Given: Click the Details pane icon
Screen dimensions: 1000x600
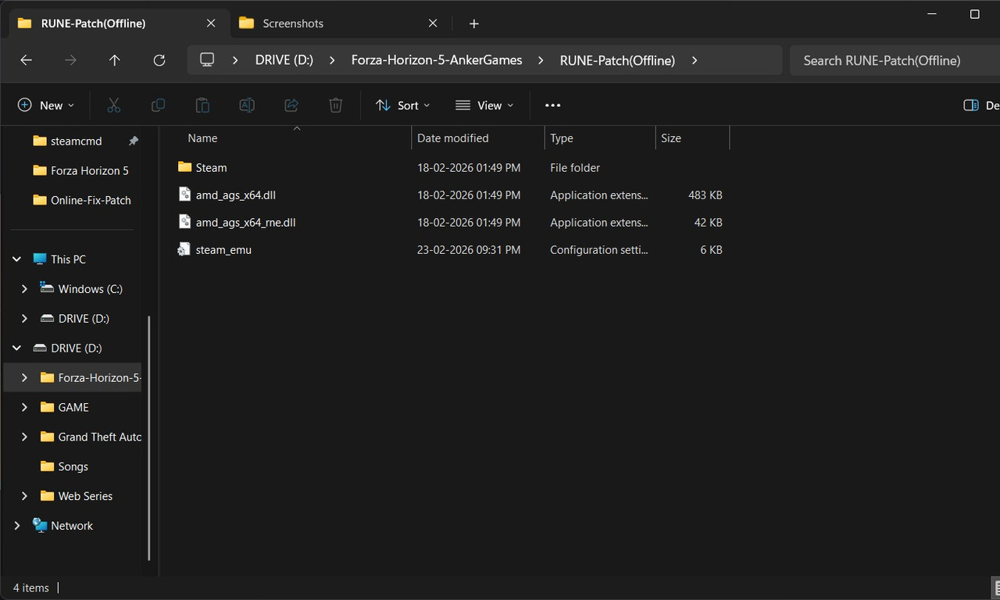Looking at the screenshot, I should pyautogui.click(x=971, y=105).
